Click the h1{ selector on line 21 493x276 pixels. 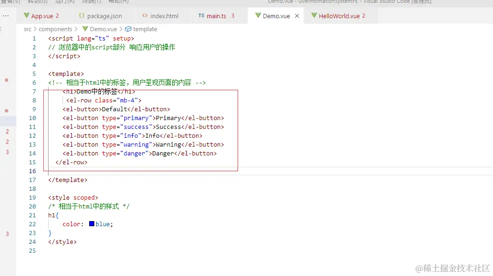[53, 215]
